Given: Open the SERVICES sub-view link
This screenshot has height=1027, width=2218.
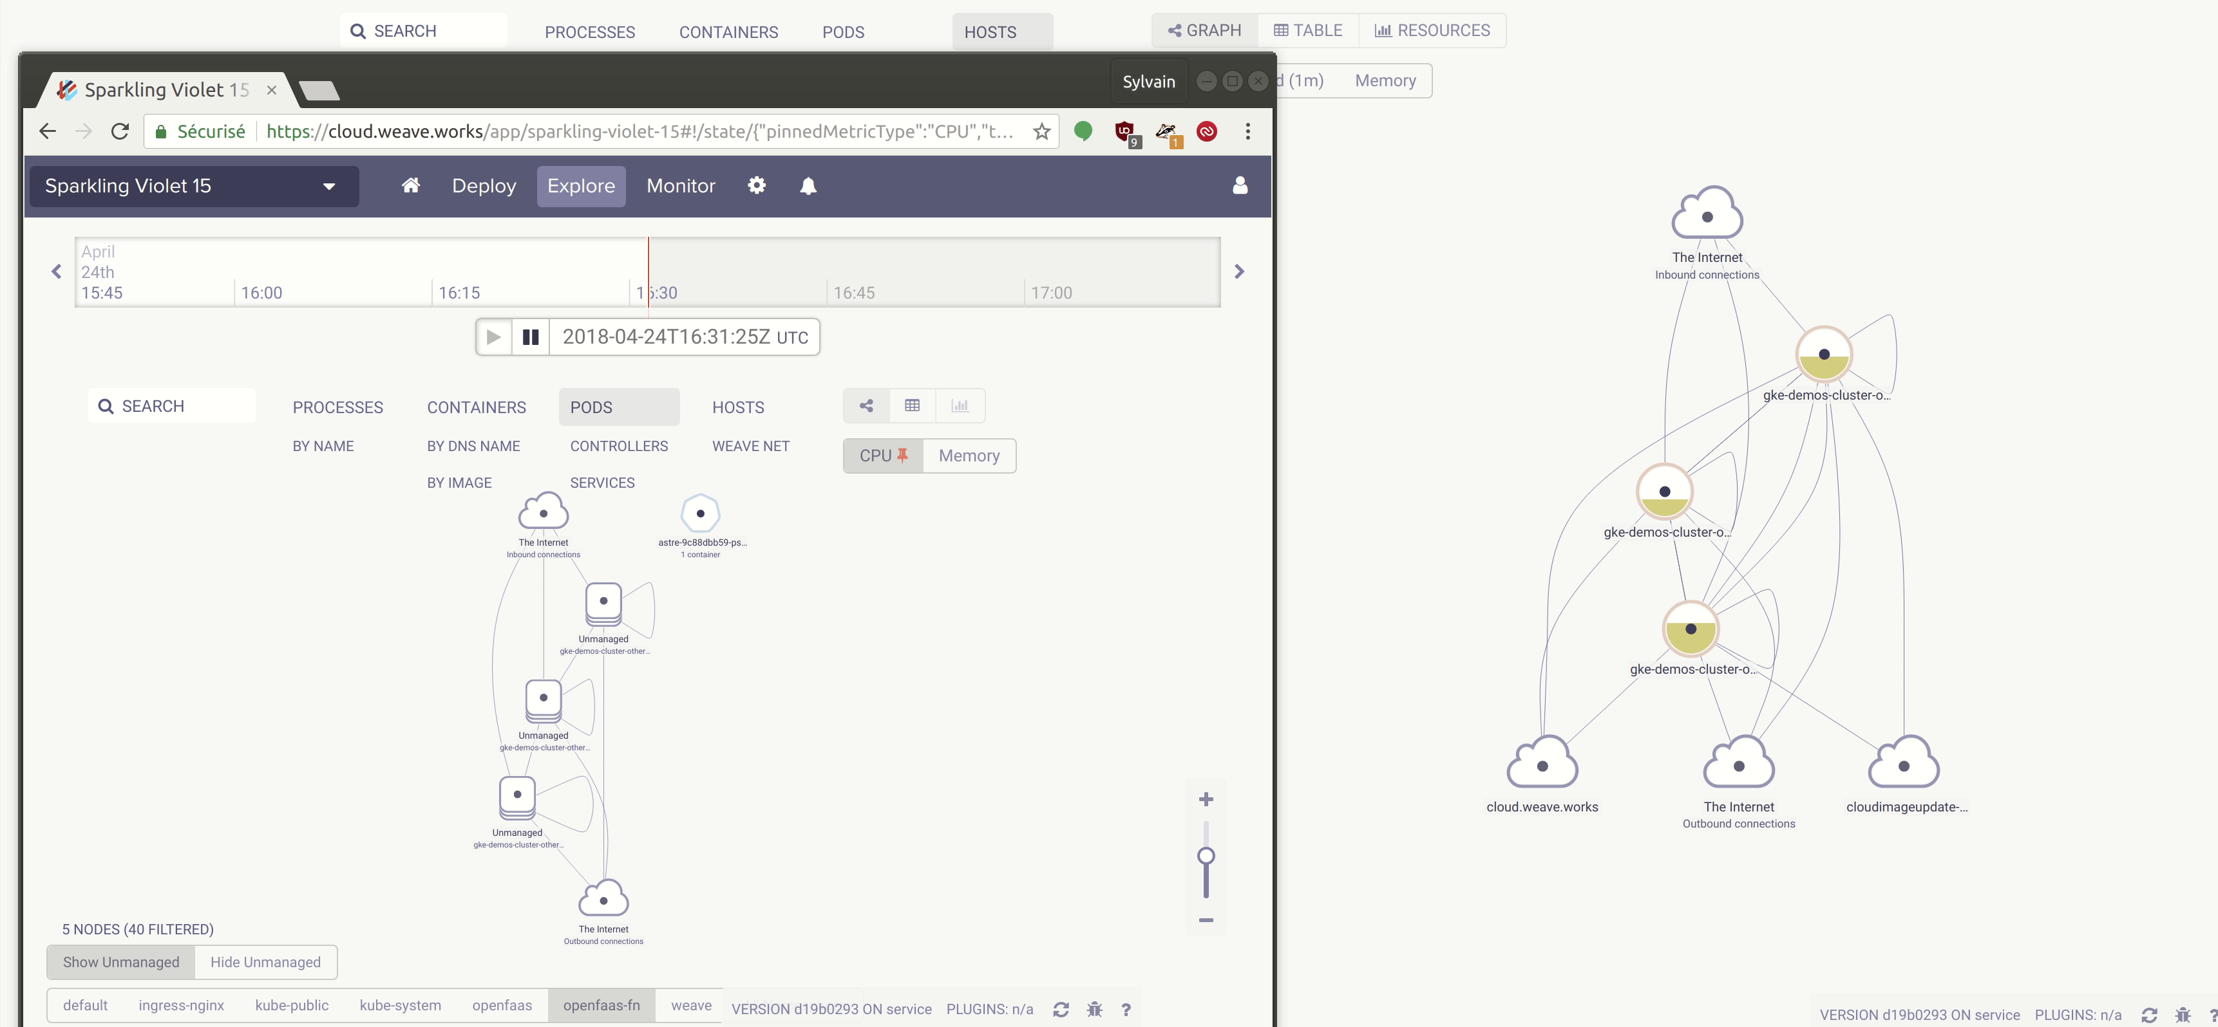Looking at the screenshot, I should [602, 483].
